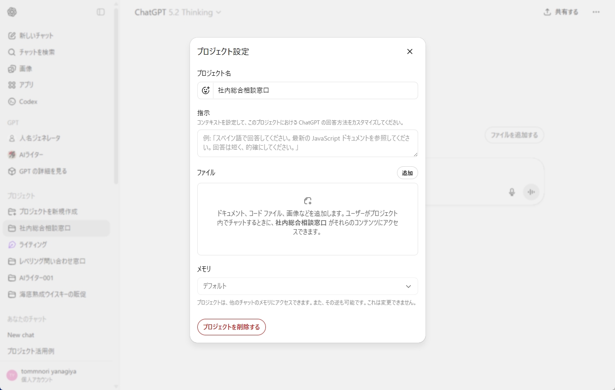Click the 新しいチャット pencil icon
Image resolution: width=615 pixels, height=390 pixels.
click(12, 35)
